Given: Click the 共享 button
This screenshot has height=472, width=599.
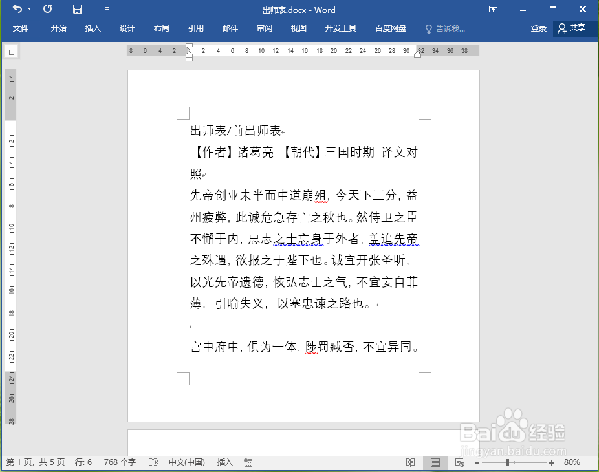Looking at the screenshot, I should [x=578, y=28].
